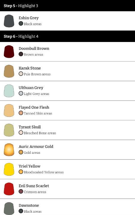This screenshot has width=135, height=215.
Task: Tap the Tanned Skin areas color circle
Action: click(x=21, y=113)
